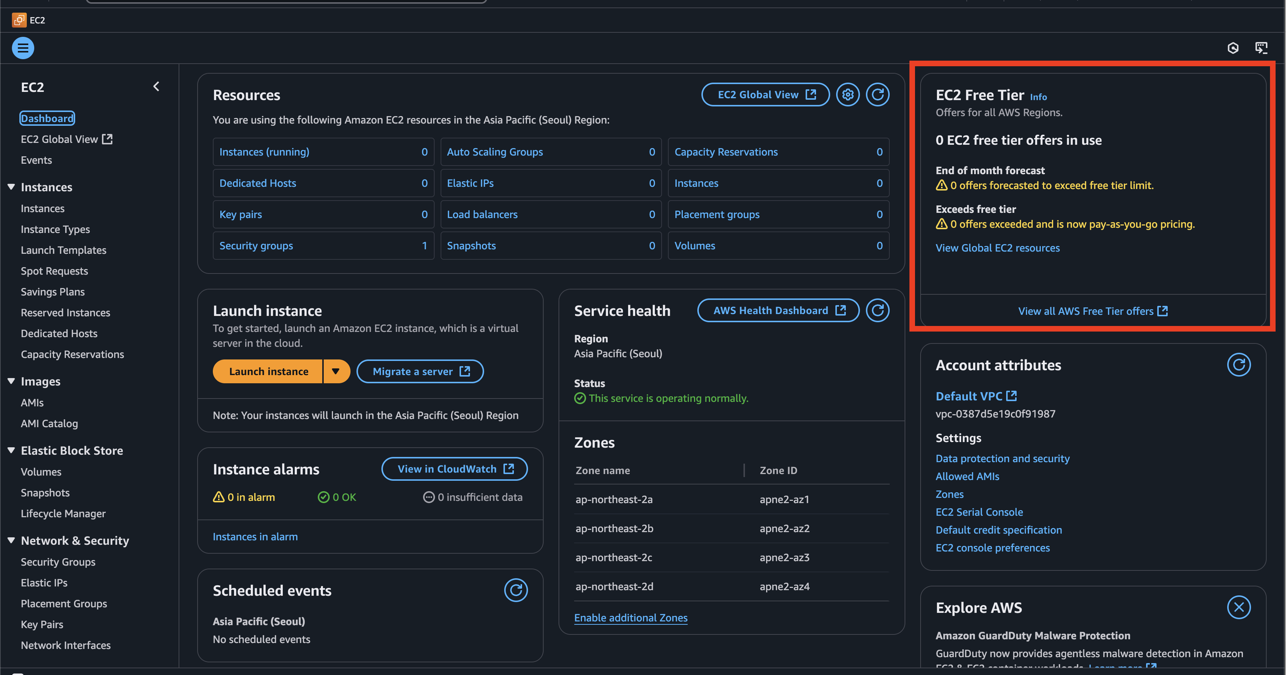Collapse Elastic Block Store section
The height and width of the screenshot is (675, 1286).
coord(11,450)
